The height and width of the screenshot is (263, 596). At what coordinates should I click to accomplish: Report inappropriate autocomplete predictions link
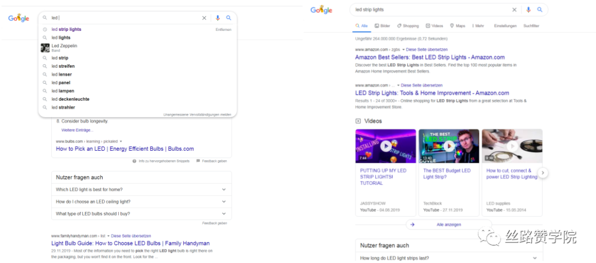pos(197,114)
